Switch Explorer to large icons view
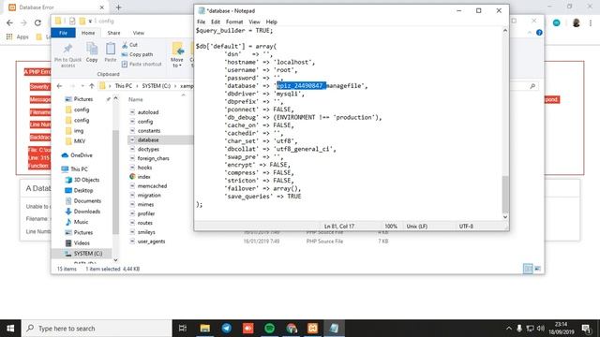This screenshot has height=337, width=600. (537, 269)
